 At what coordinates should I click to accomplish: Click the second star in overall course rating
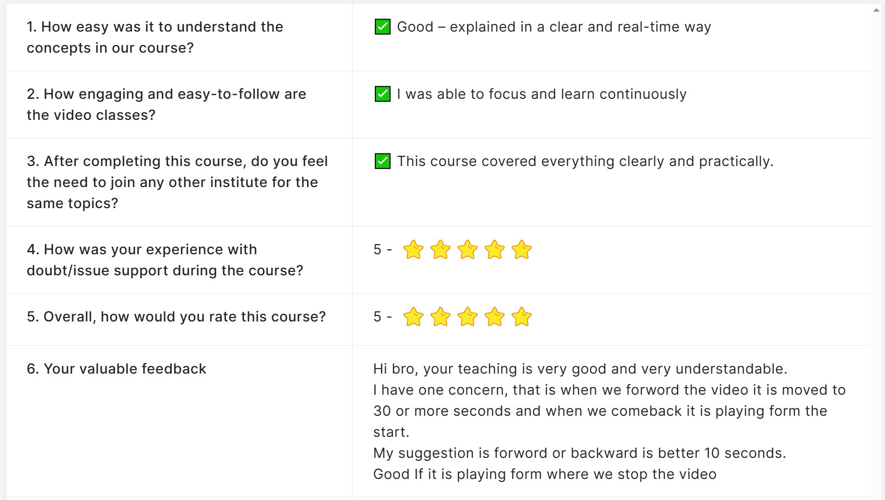point(440,317)
